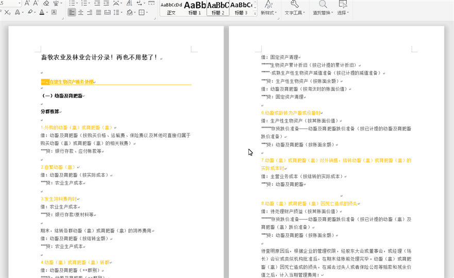The height and width of the screenshot is (278, 454).
Task: Expand the borders dropdown arrow
Action: point(148,12)
